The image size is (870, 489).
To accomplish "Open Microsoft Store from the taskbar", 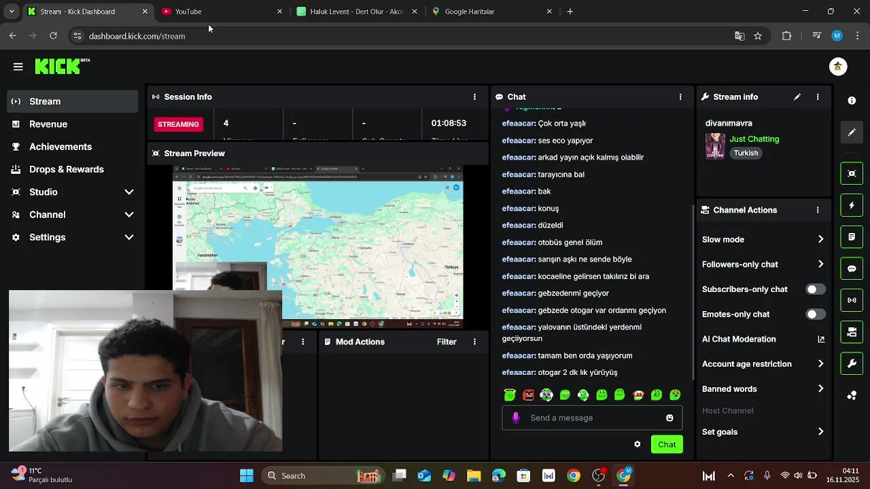I will tap(523, 476).
